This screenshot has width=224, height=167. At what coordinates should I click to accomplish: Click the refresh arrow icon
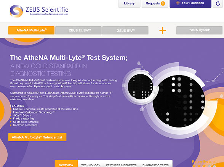pos(218,3)
